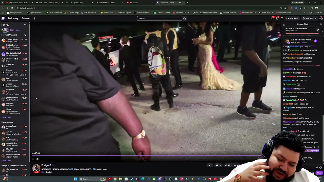Image resolution: width=324 pixels, height=182 pixels.
Task: Open the Audible Drop options menu
Action: 319,41
